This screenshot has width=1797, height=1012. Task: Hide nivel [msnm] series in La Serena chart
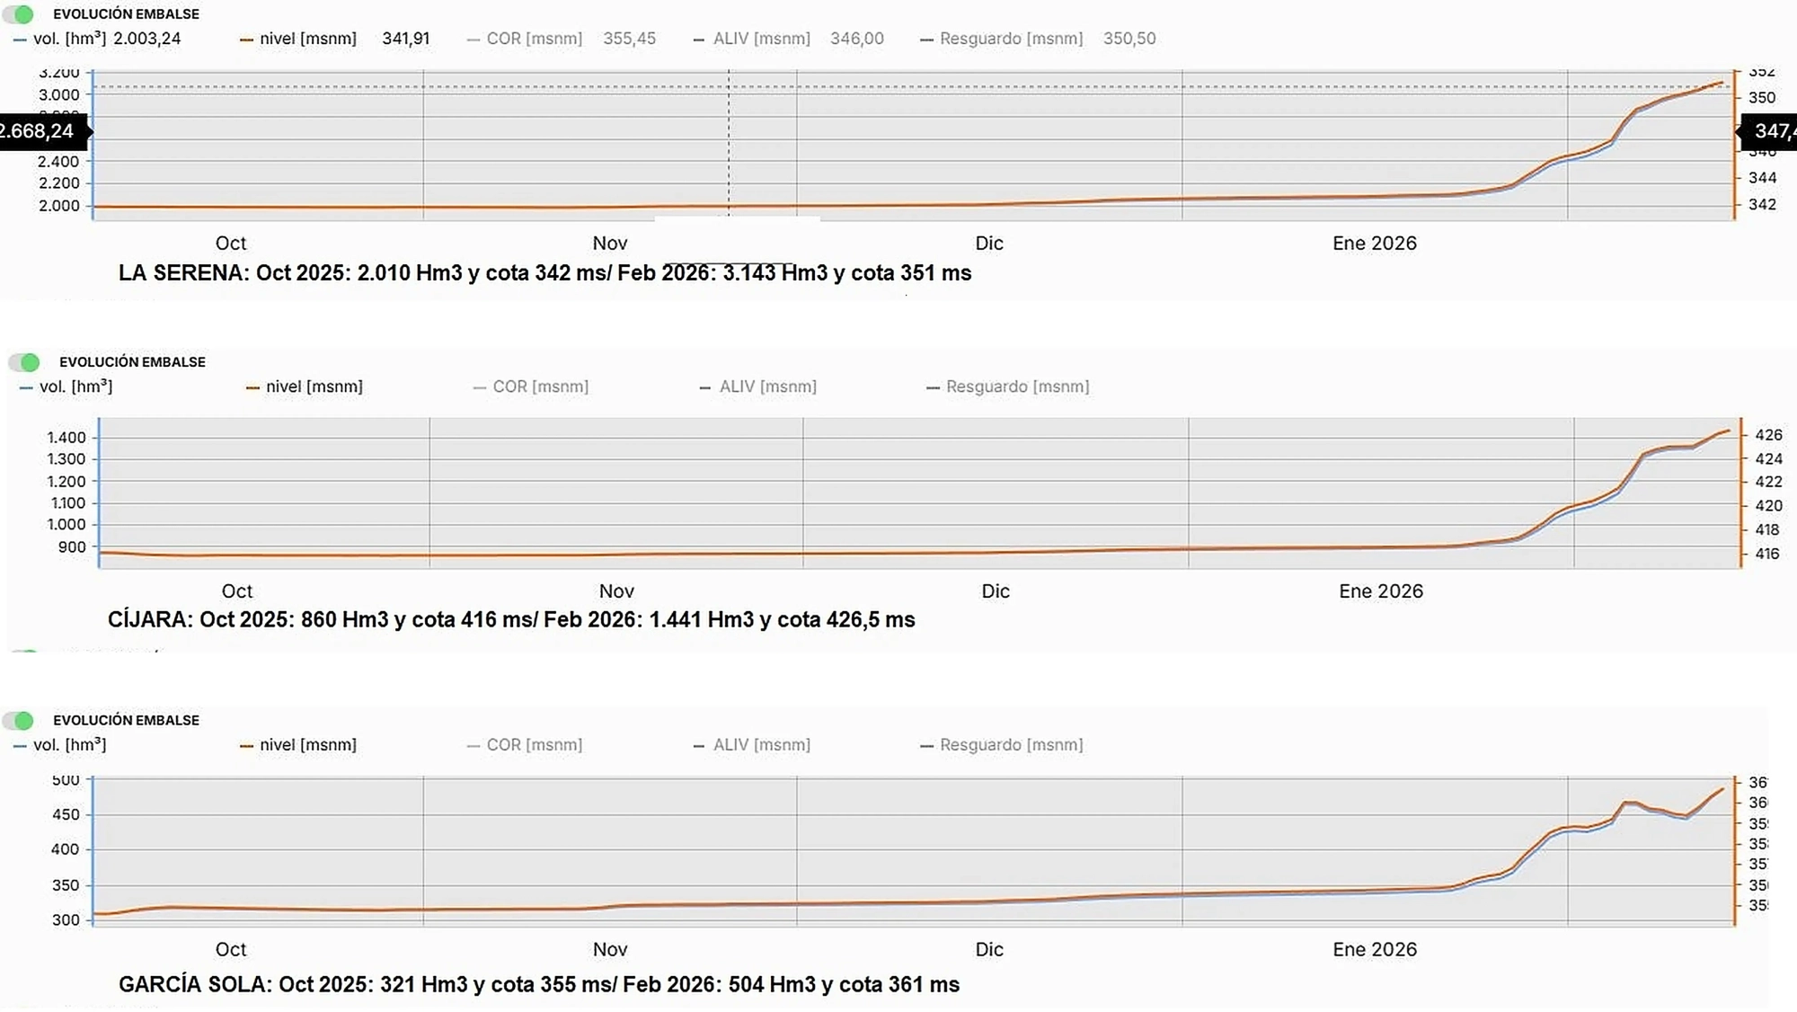pos(298,39)
